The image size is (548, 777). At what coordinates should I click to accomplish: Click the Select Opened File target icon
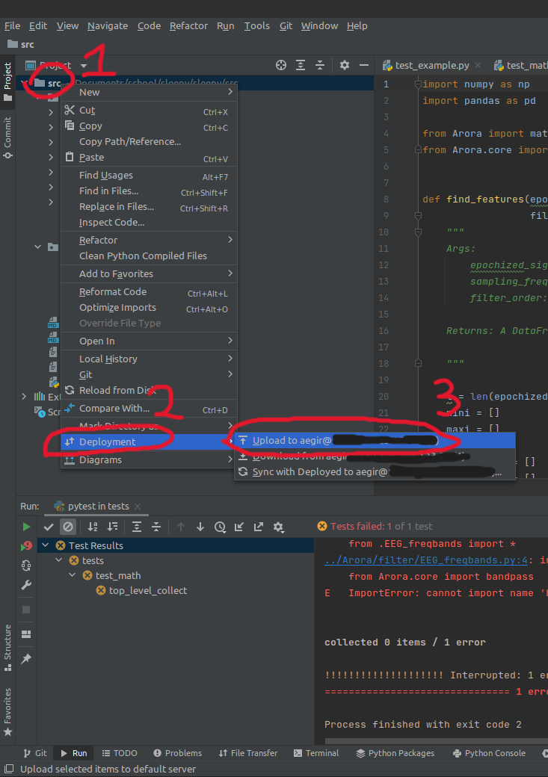point(281,66)
